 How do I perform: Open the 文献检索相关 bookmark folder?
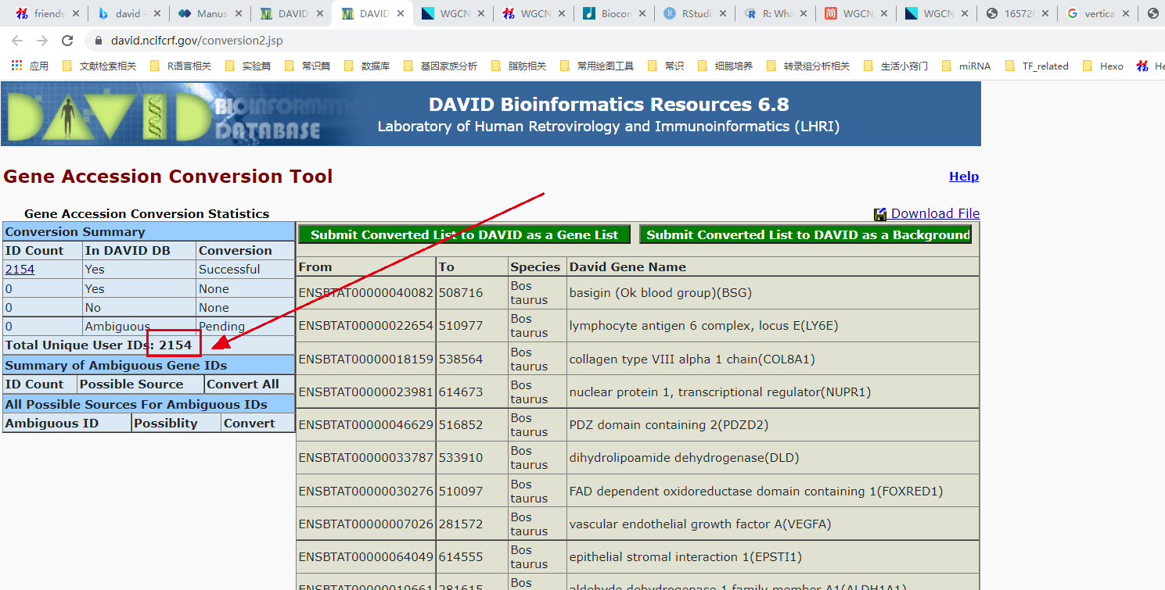(99, 66)
